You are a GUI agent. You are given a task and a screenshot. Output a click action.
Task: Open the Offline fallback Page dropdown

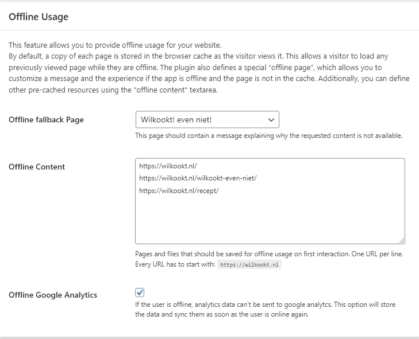207,120
